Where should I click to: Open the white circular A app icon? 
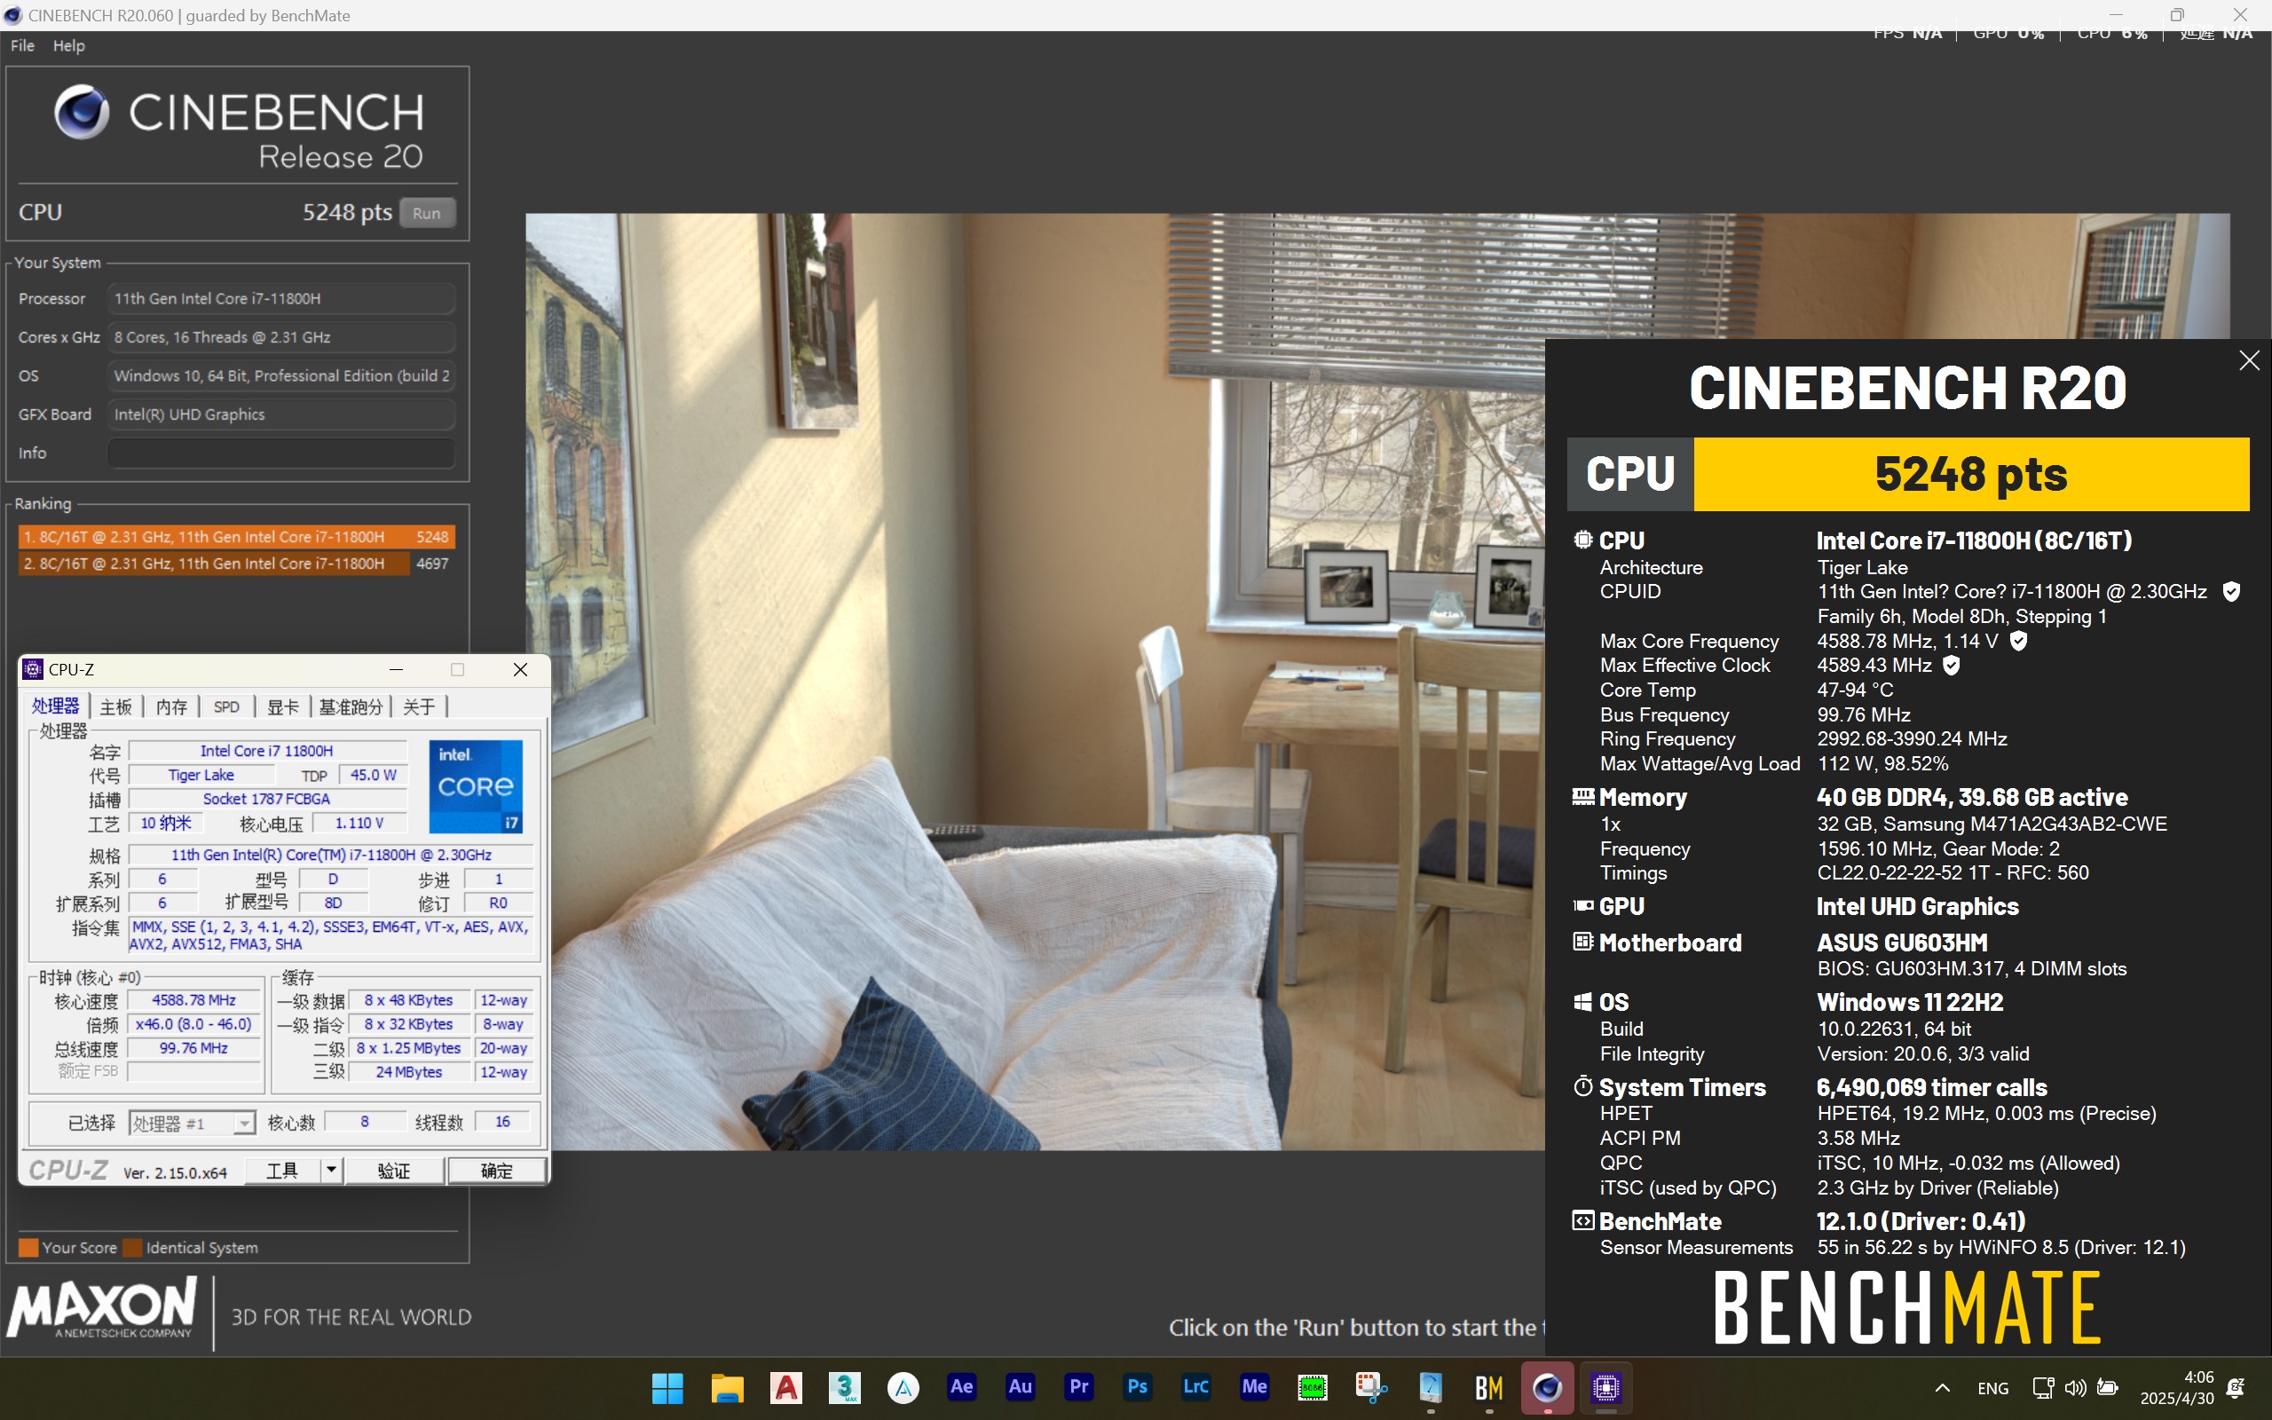[903, 1387]
